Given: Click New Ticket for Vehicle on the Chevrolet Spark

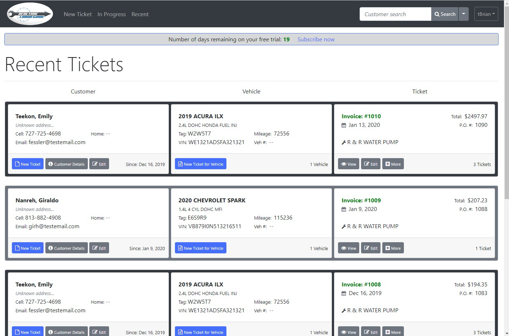Looking at the screenshot, I should click(x=201, y=248).
